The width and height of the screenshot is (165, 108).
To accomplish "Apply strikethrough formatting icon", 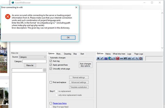I will [129, 58].
